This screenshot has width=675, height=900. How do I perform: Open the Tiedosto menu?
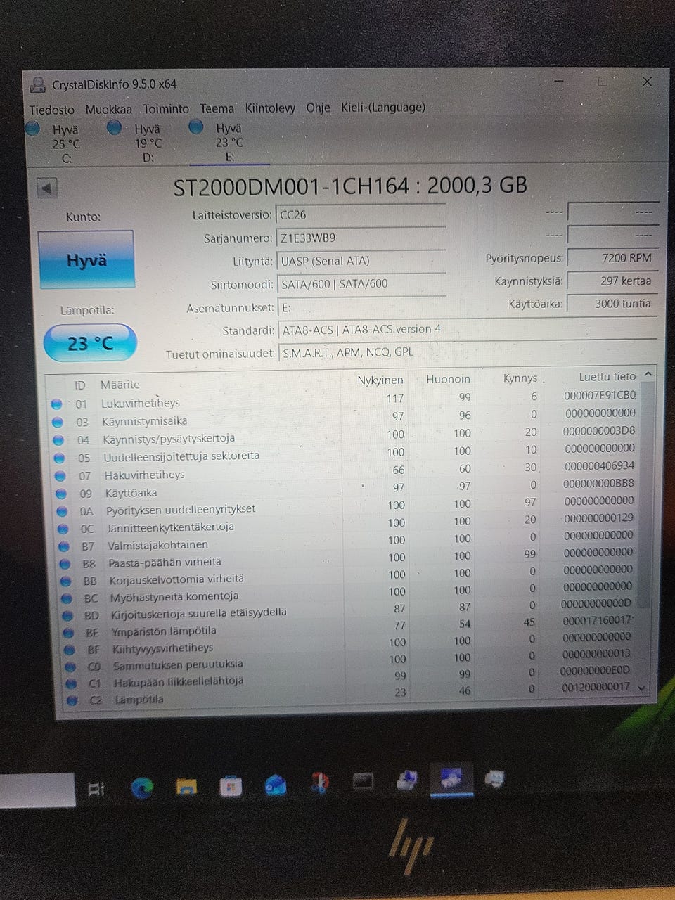point(51,110)
